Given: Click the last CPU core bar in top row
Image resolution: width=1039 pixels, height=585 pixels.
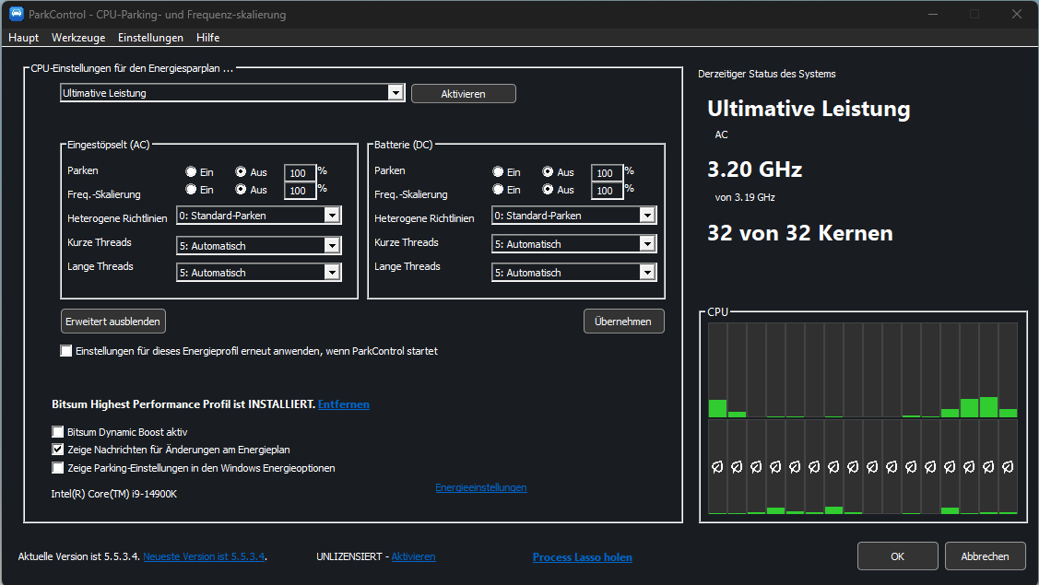Looking at the screenshot, I should (1008, 370).
